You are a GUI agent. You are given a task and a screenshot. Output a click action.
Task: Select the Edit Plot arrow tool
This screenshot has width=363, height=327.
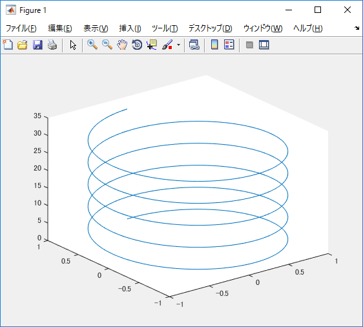(x=73, y=45)
